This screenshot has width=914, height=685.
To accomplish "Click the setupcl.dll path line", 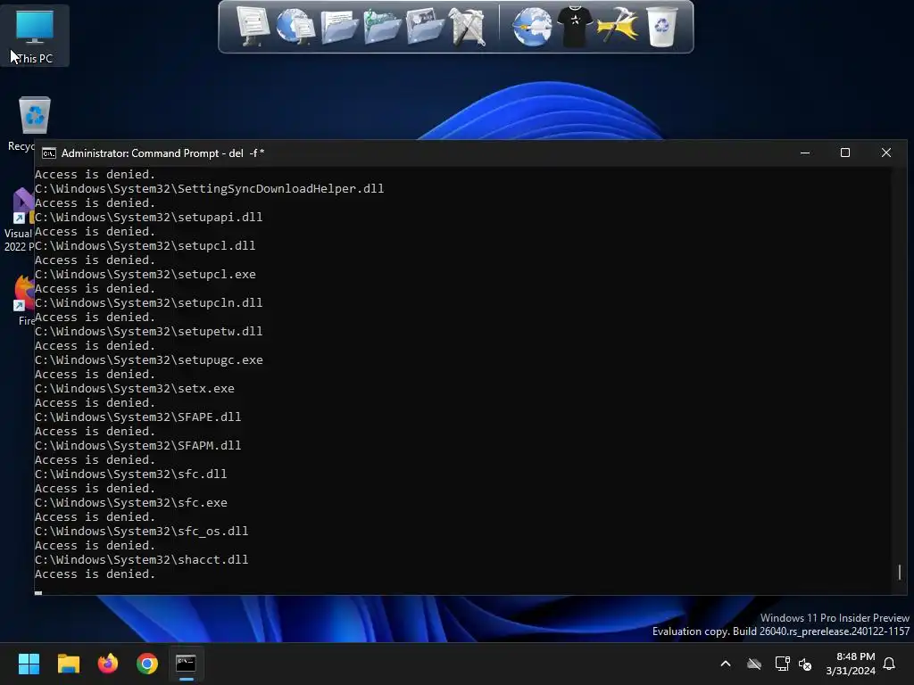I will point(145,246).
